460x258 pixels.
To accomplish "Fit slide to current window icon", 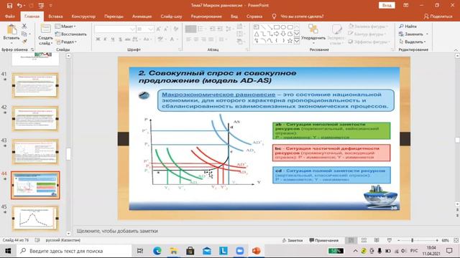I will (456, 240).
